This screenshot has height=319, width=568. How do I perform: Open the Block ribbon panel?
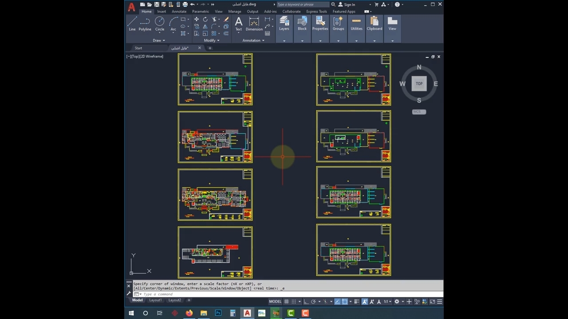[302, 23]
